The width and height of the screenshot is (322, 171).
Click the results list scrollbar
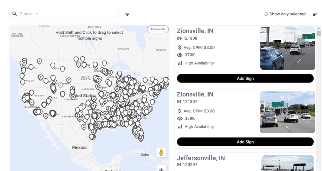318,33
